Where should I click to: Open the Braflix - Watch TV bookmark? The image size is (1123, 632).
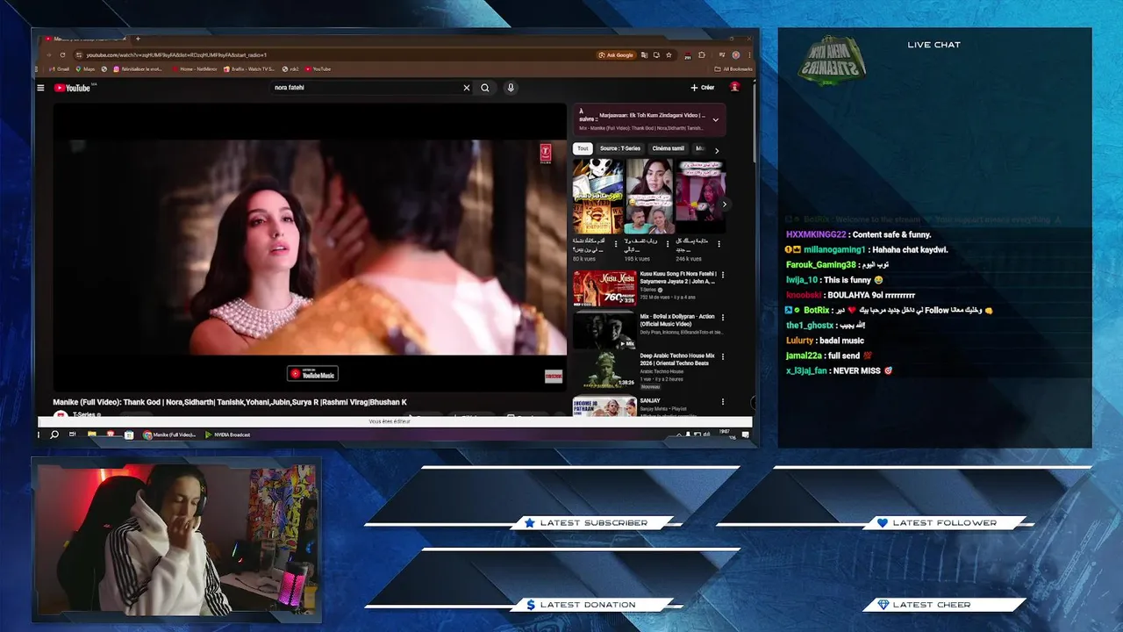(250, 68)
